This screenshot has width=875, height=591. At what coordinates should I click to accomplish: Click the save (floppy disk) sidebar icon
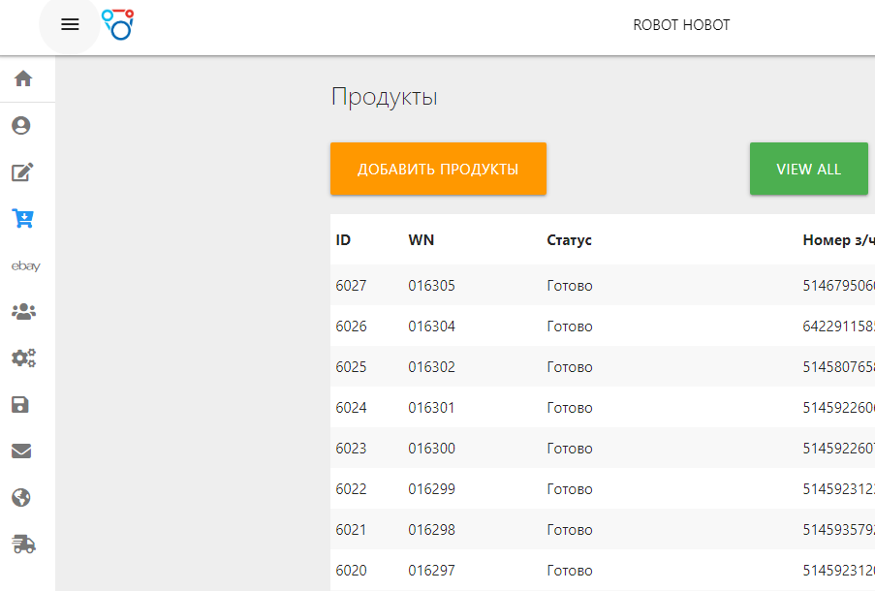click(22, 404)
